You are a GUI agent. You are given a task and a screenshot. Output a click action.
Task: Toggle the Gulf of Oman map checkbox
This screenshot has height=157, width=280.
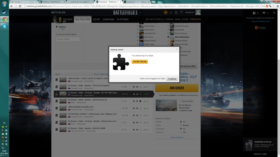point(138,26)
